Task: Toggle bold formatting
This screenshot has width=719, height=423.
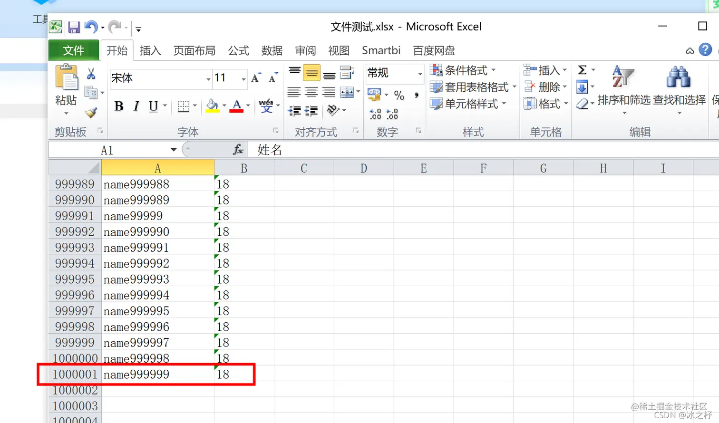Action: pos(119,106)
